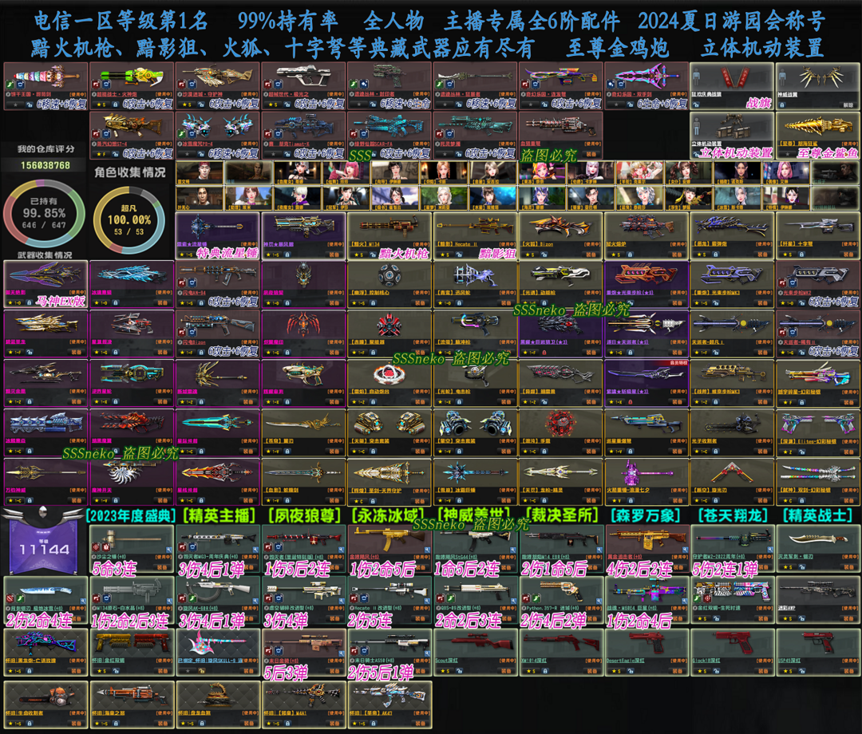Image resolution: width=862 pixels, height=734 pixels.
Task: Select the 怀旧 M4A1 patterned rifle
Action: (303, 704)
